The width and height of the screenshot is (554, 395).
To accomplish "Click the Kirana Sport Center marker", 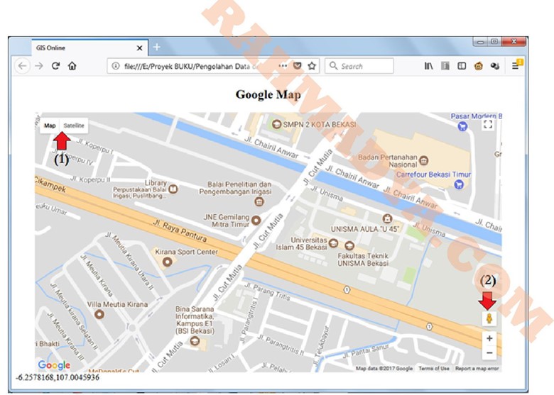I will click(168, 262).
